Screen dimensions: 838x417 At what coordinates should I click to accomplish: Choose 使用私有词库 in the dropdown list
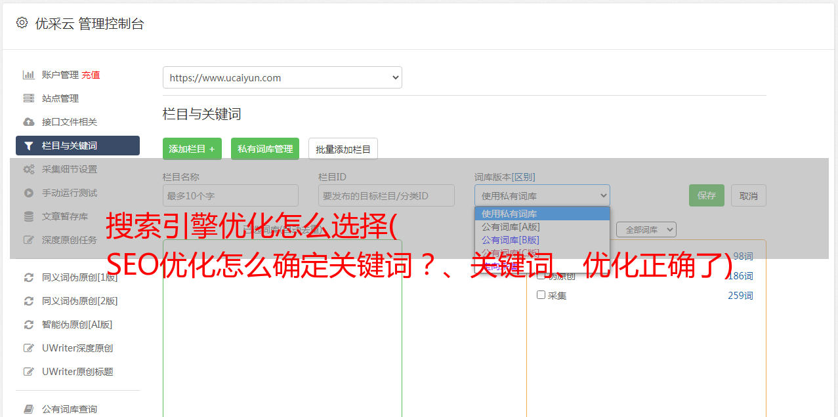pyautogui.click(x=542, y=214)
